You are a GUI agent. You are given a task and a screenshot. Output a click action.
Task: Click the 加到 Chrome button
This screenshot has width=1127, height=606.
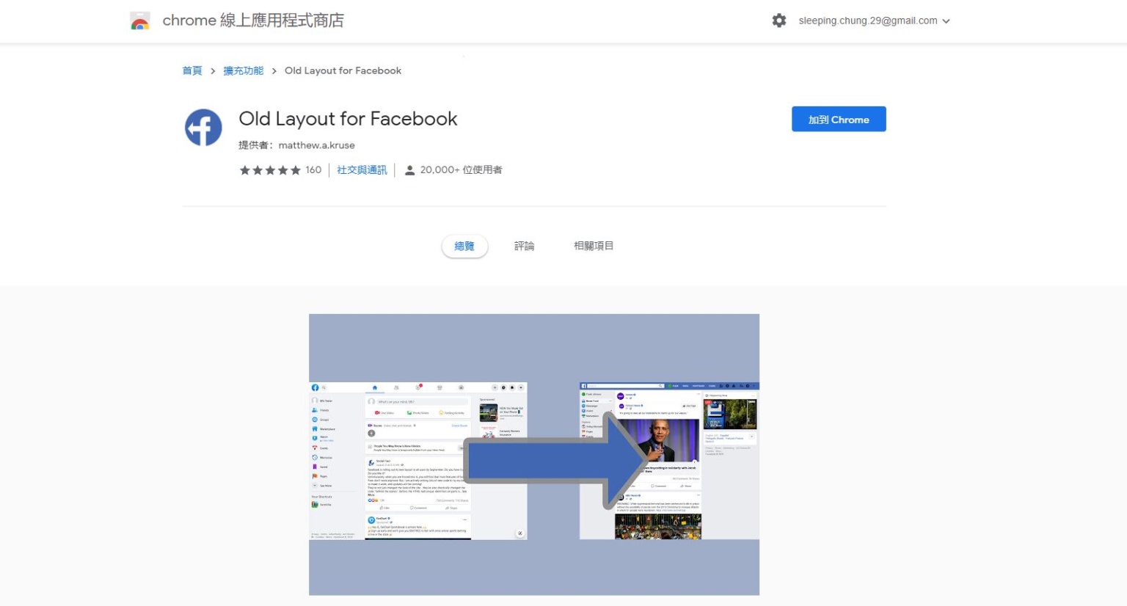click(x=838, y=118)
